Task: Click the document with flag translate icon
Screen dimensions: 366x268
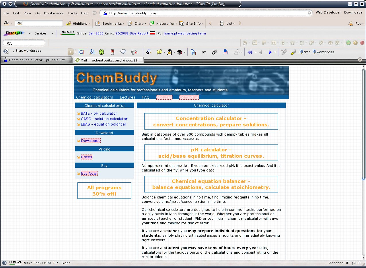Action: tap(225, 52)
